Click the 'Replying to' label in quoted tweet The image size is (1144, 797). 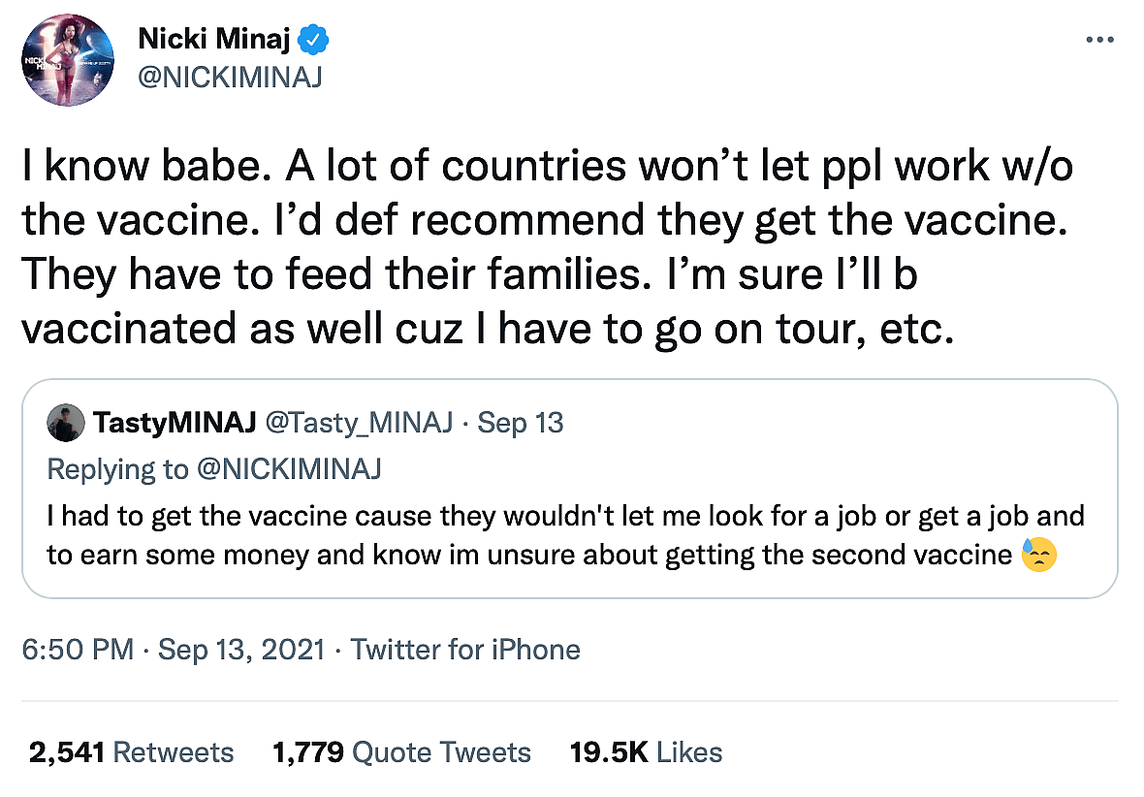[x=116, y=469]
